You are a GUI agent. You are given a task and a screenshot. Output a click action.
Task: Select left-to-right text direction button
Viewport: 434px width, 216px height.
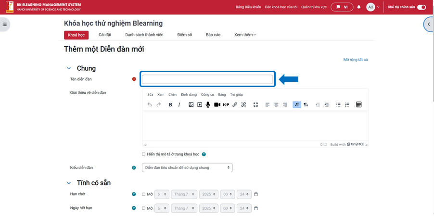coord(297,104)
